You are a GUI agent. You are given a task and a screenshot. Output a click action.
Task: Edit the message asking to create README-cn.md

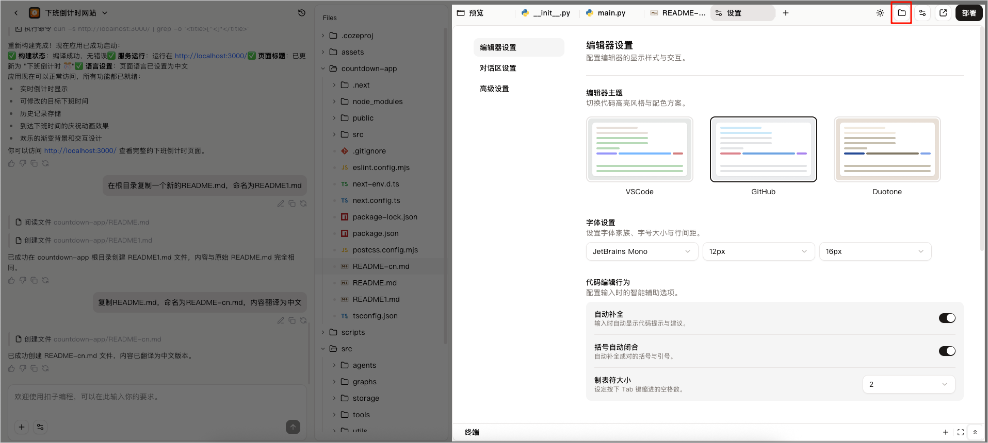(x=281, y=320)
